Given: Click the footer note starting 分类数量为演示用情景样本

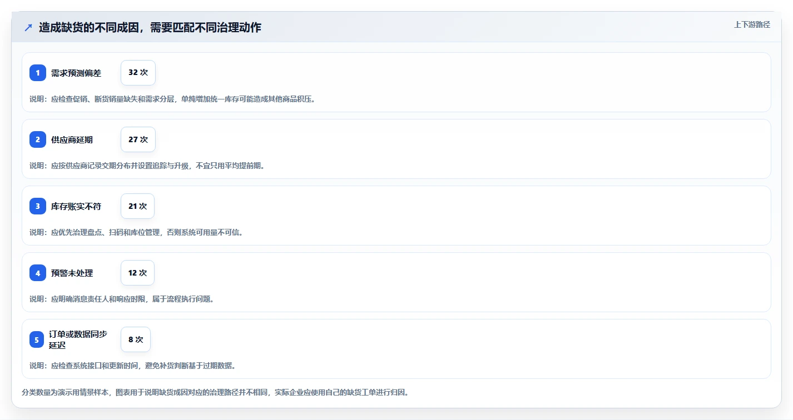Looking at the screenshot, I should click(215, 392).
